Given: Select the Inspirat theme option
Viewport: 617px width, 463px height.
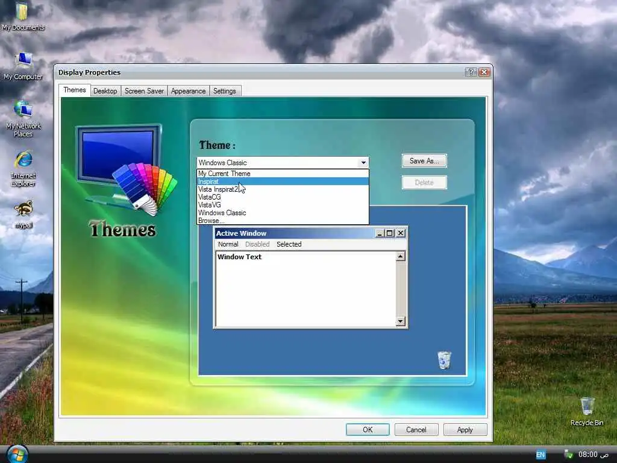Looking at the screenshot, I should 283,181.
